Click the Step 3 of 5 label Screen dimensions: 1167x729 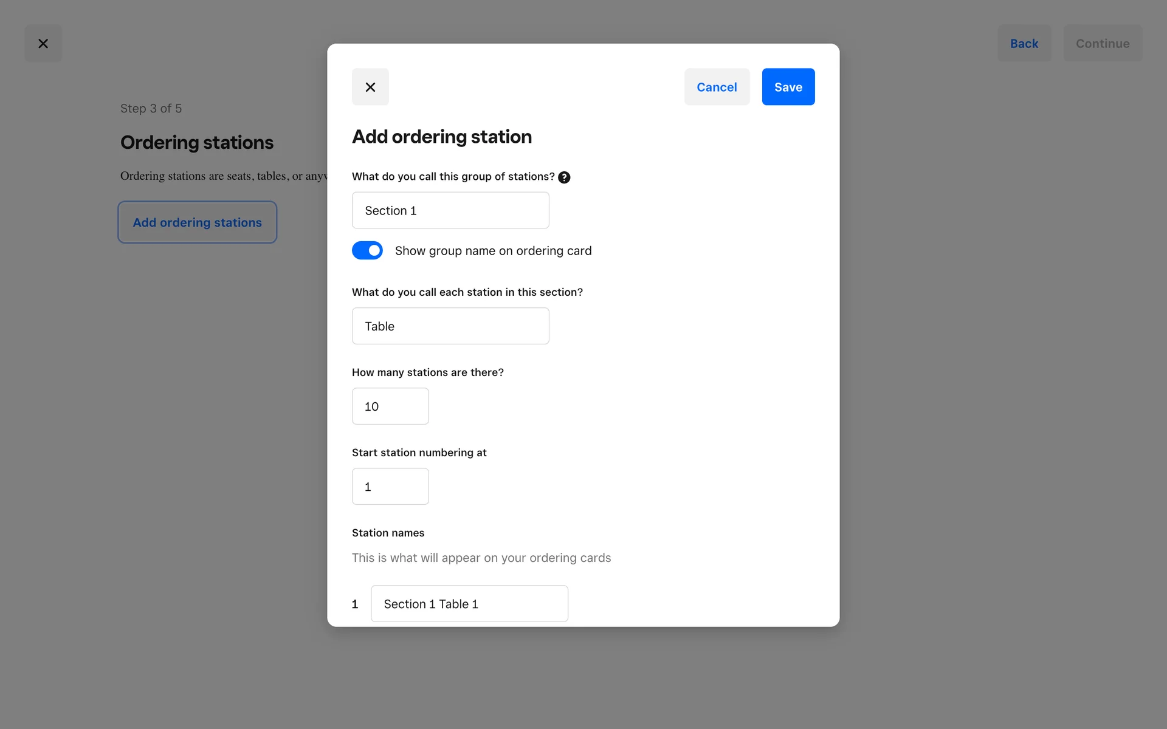[x=151, y=109]
